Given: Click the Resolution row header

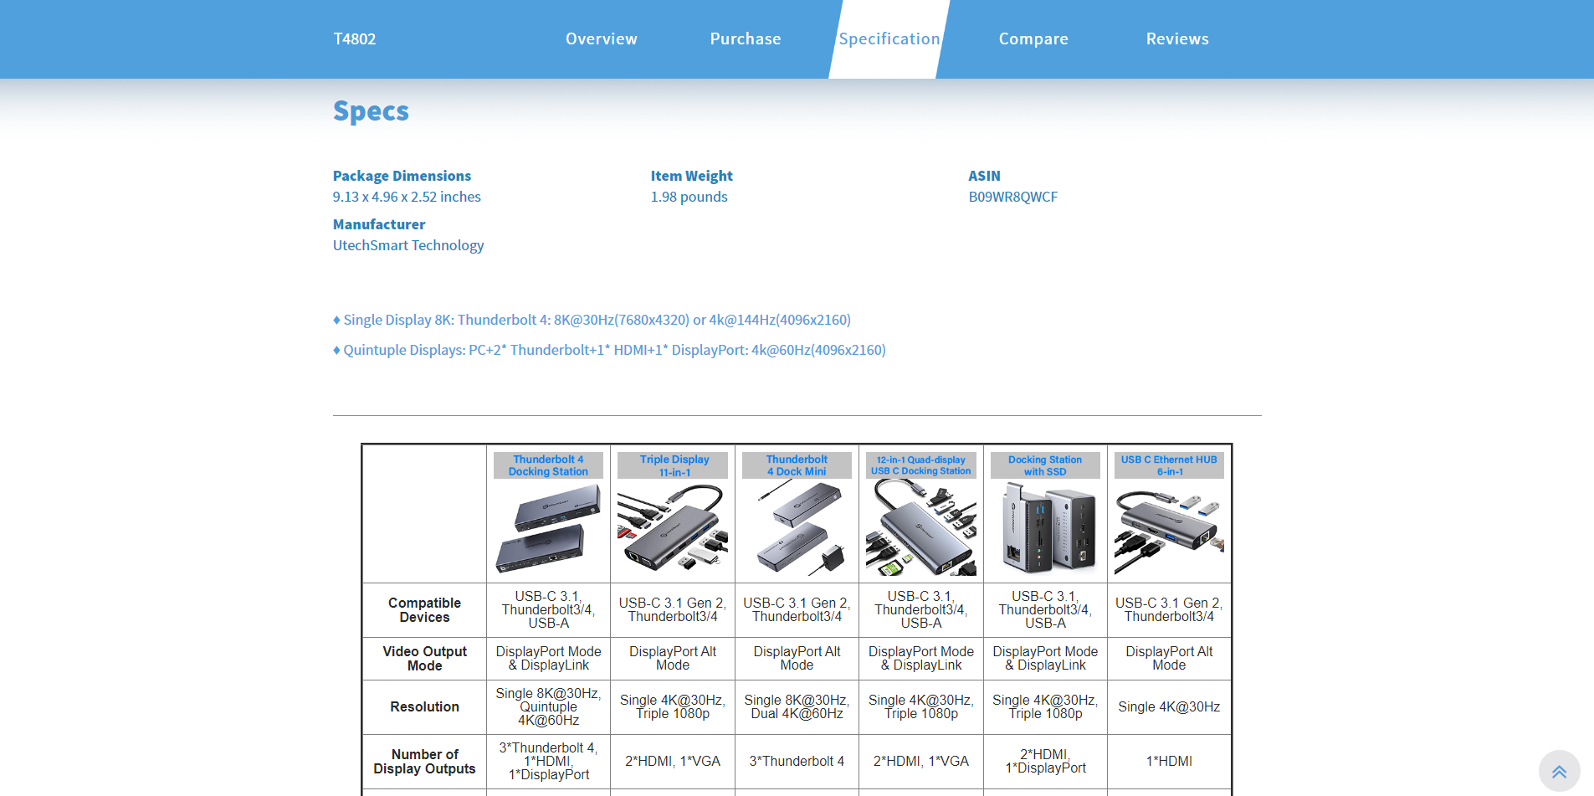Looking at the screenshot, I should click(x=424, y=707).
